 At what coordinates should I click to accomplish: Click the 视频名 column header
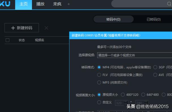click(40, 40)
